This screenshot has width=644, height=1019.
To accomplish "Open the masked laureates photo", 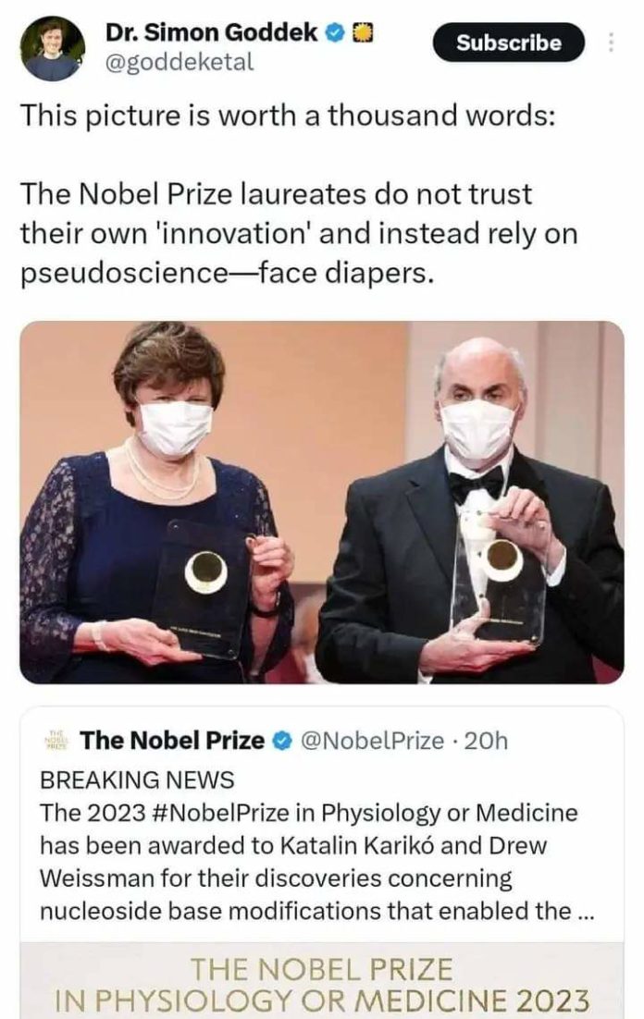I will 322,502.
